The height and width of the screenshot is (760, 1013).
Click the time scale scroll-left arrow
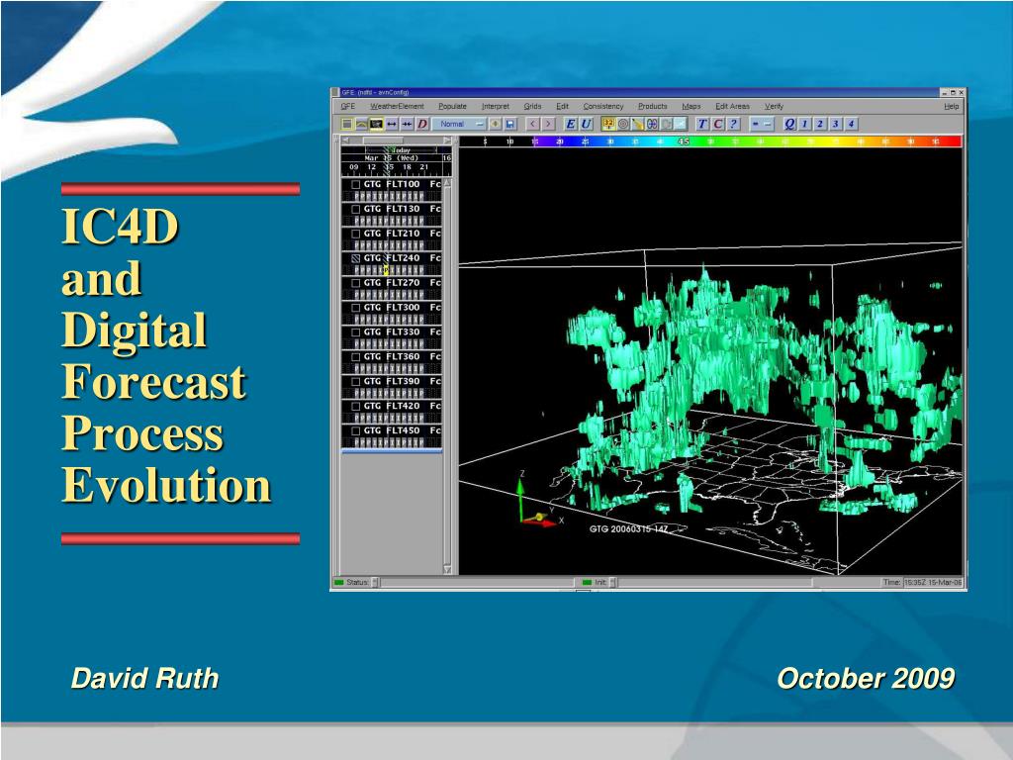(x=345, y=141)
